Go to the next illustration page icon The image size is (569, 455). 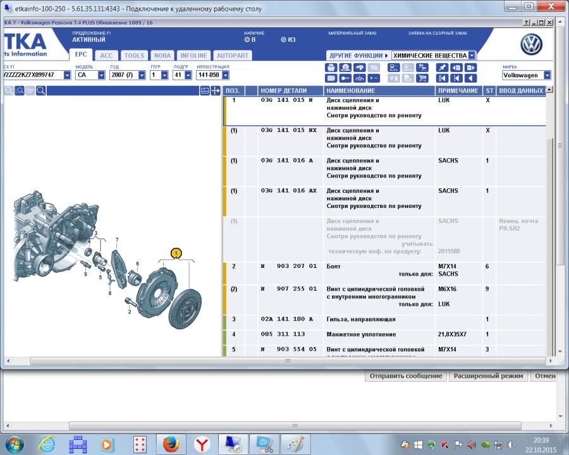click(470, 68)
